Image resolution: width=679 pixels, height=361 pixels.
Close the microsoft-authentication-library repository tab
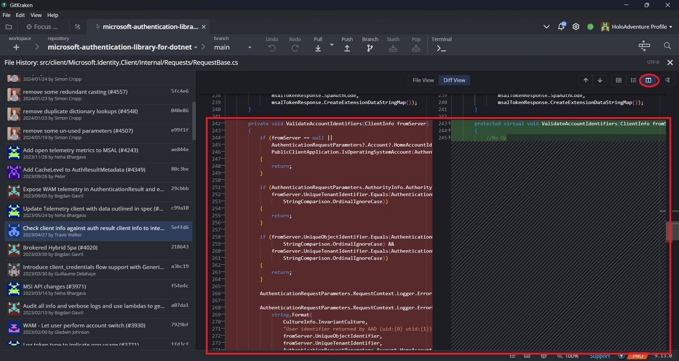coord(204,27)
